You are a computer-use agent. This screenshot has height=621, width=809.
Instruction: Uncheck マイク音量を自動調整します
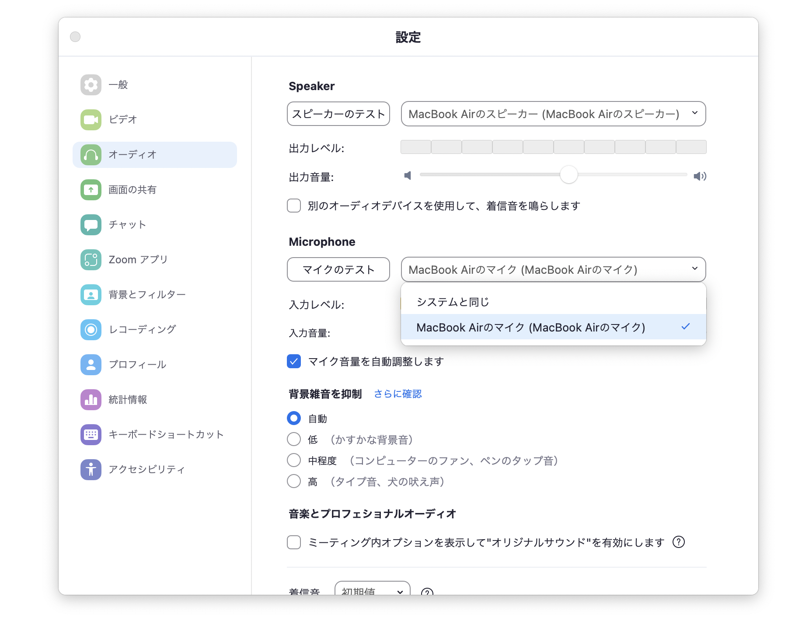294,361
